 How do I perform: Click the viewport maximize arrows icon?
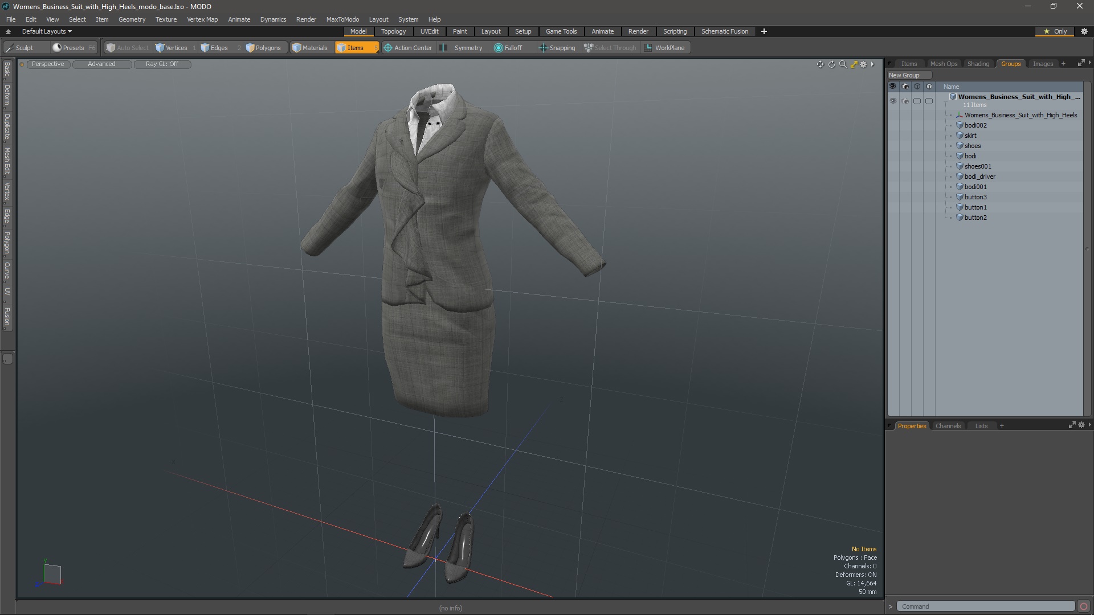click(x=854, y=64)
